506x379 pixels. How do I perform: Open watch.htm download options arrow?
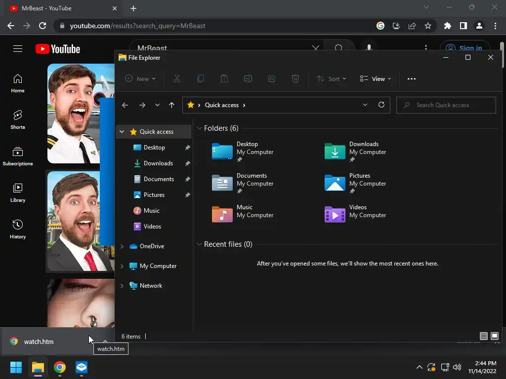coord(105,341)
